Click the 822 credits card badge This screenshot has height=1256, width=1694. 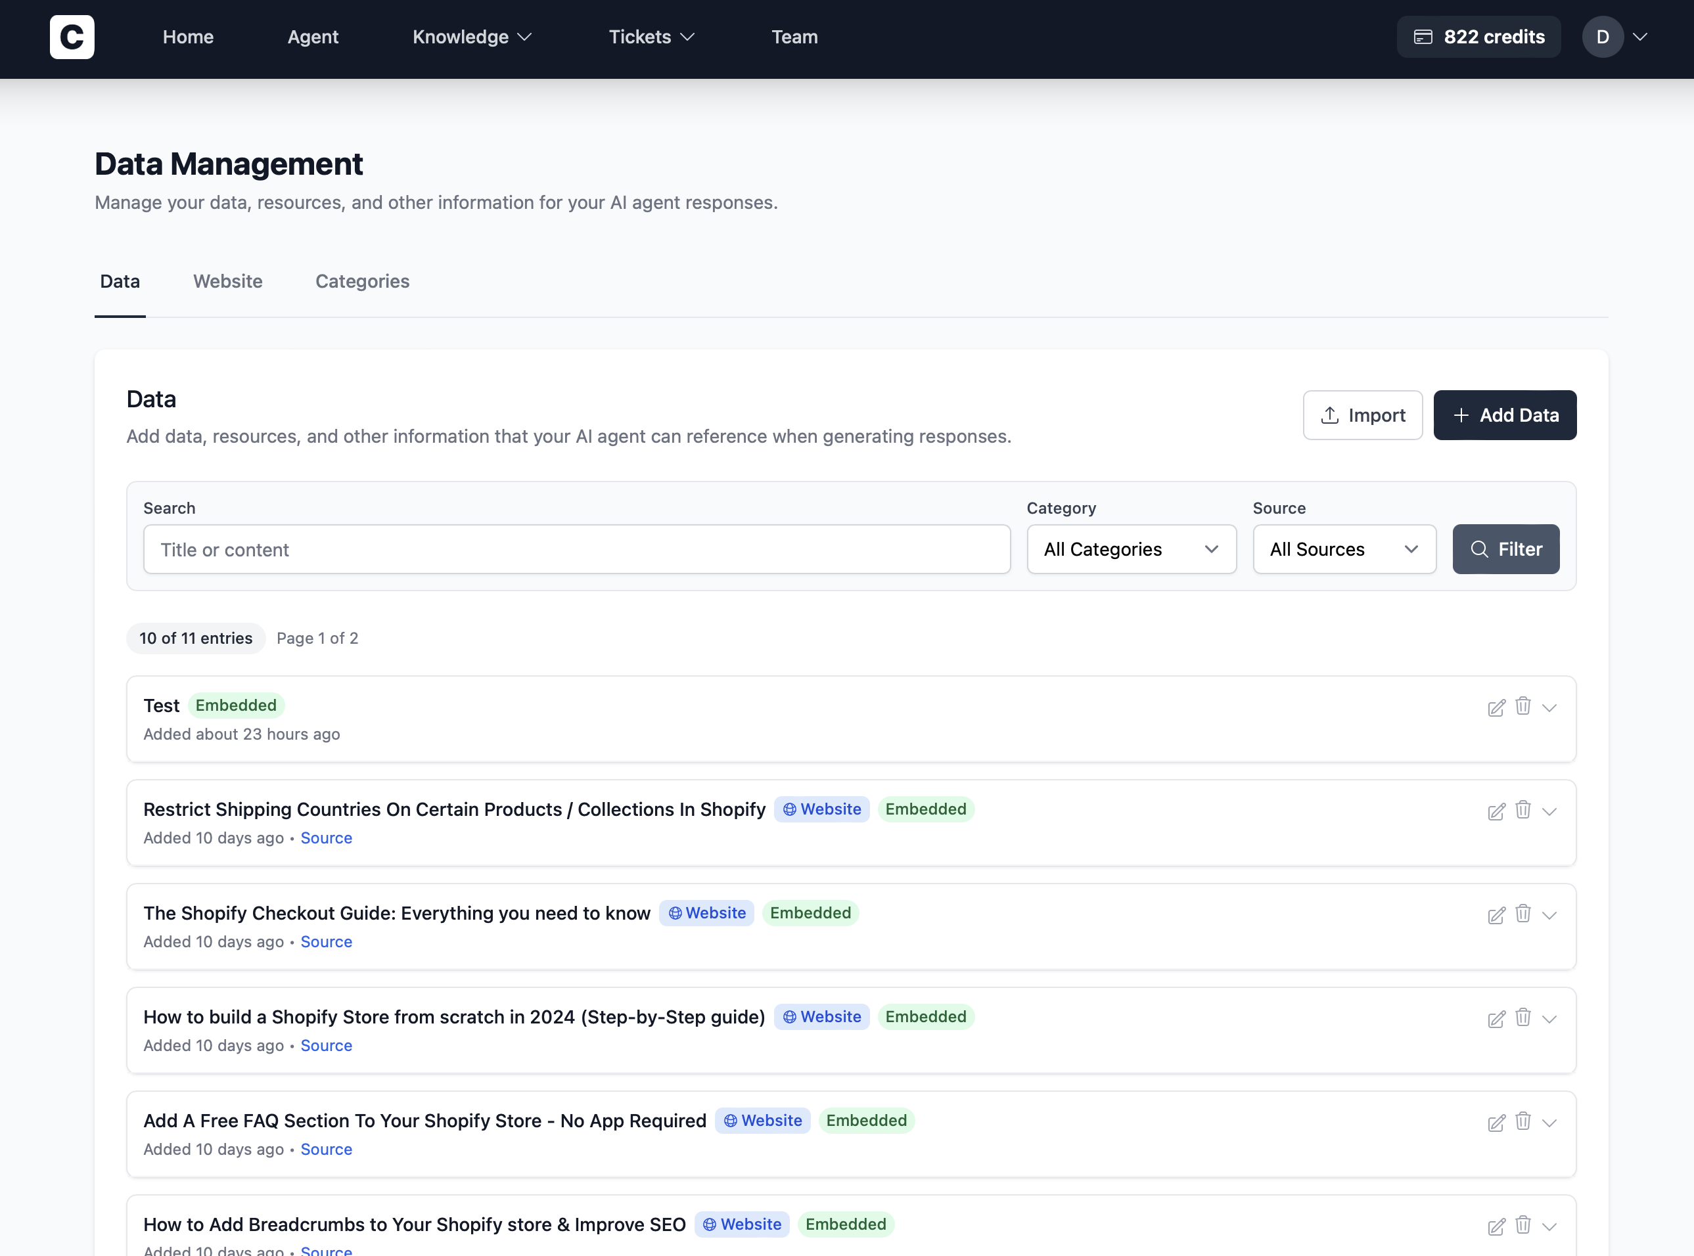(x=1478, y=37)
